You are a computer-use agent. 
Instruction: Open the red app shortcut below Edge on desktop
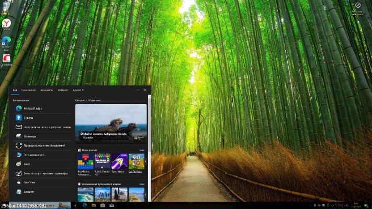click(x=6, y=60)
